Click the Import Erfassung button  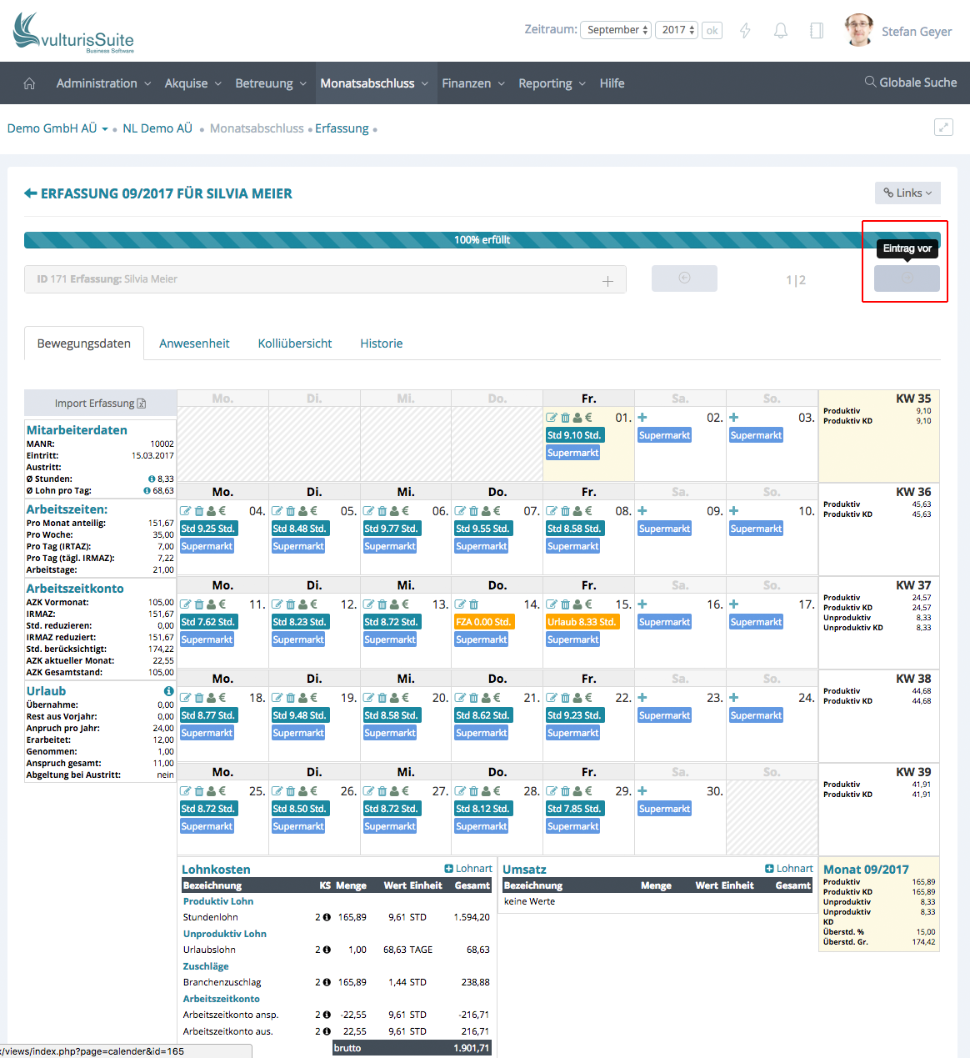100,404
